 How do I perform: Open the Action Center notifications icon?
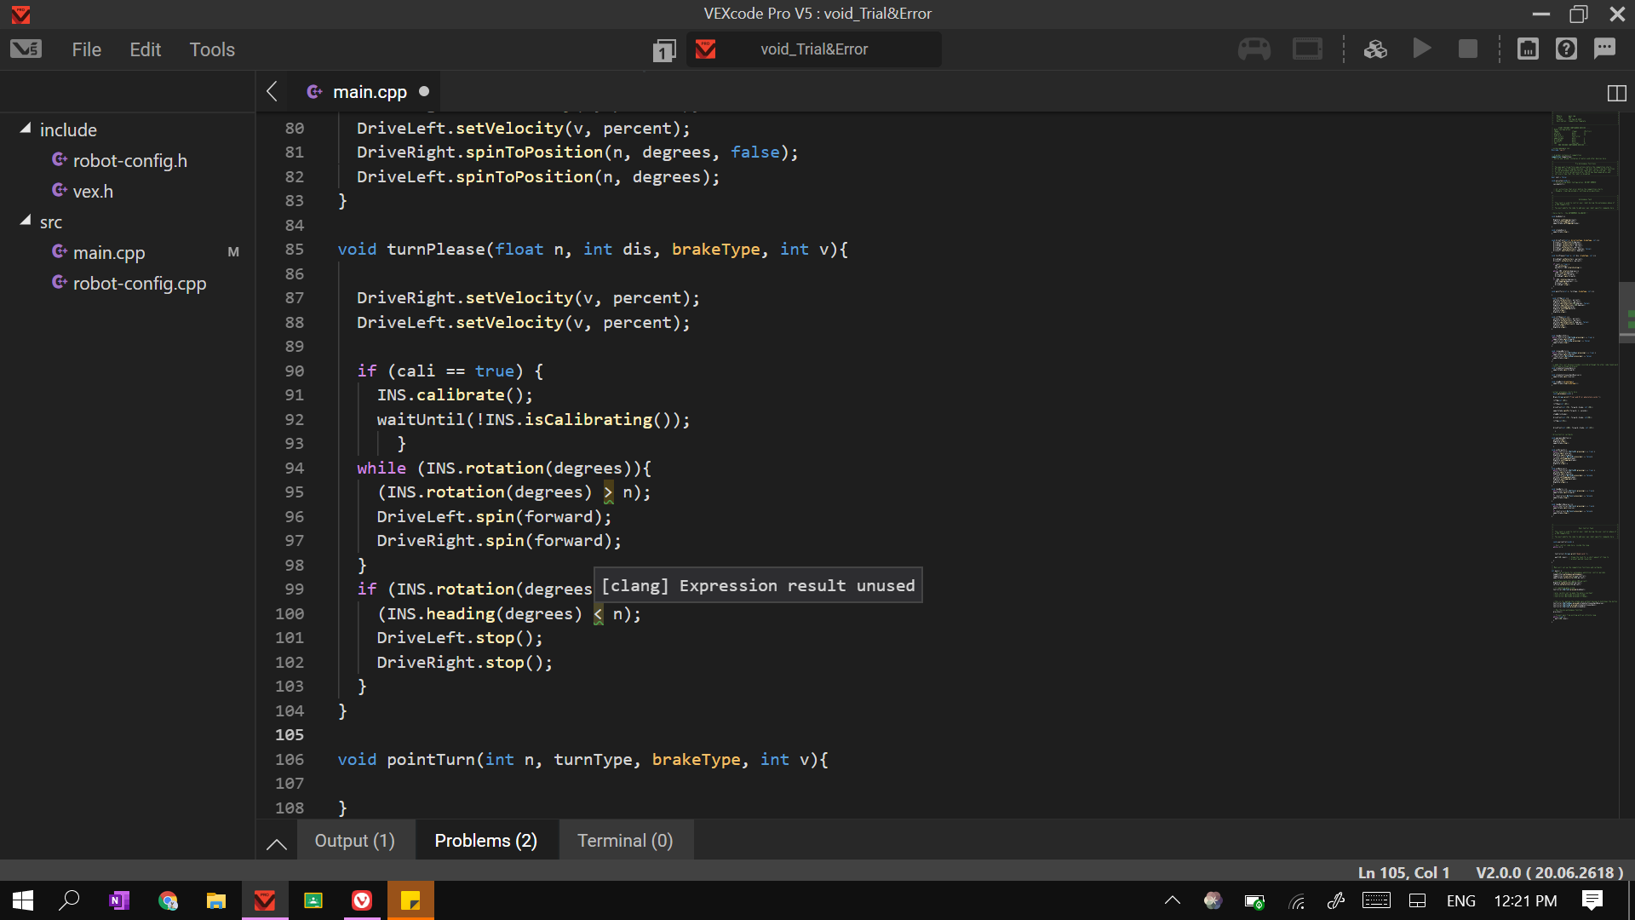pos(1592,900)
